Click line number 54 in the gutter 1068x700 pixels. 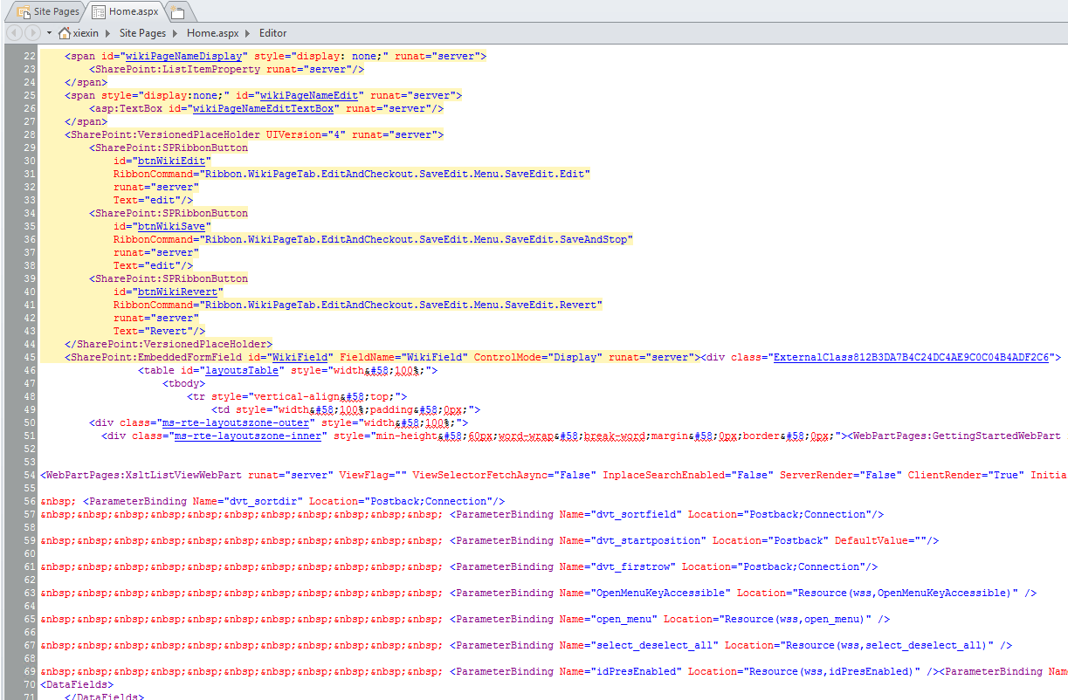[x=30, y=475]
